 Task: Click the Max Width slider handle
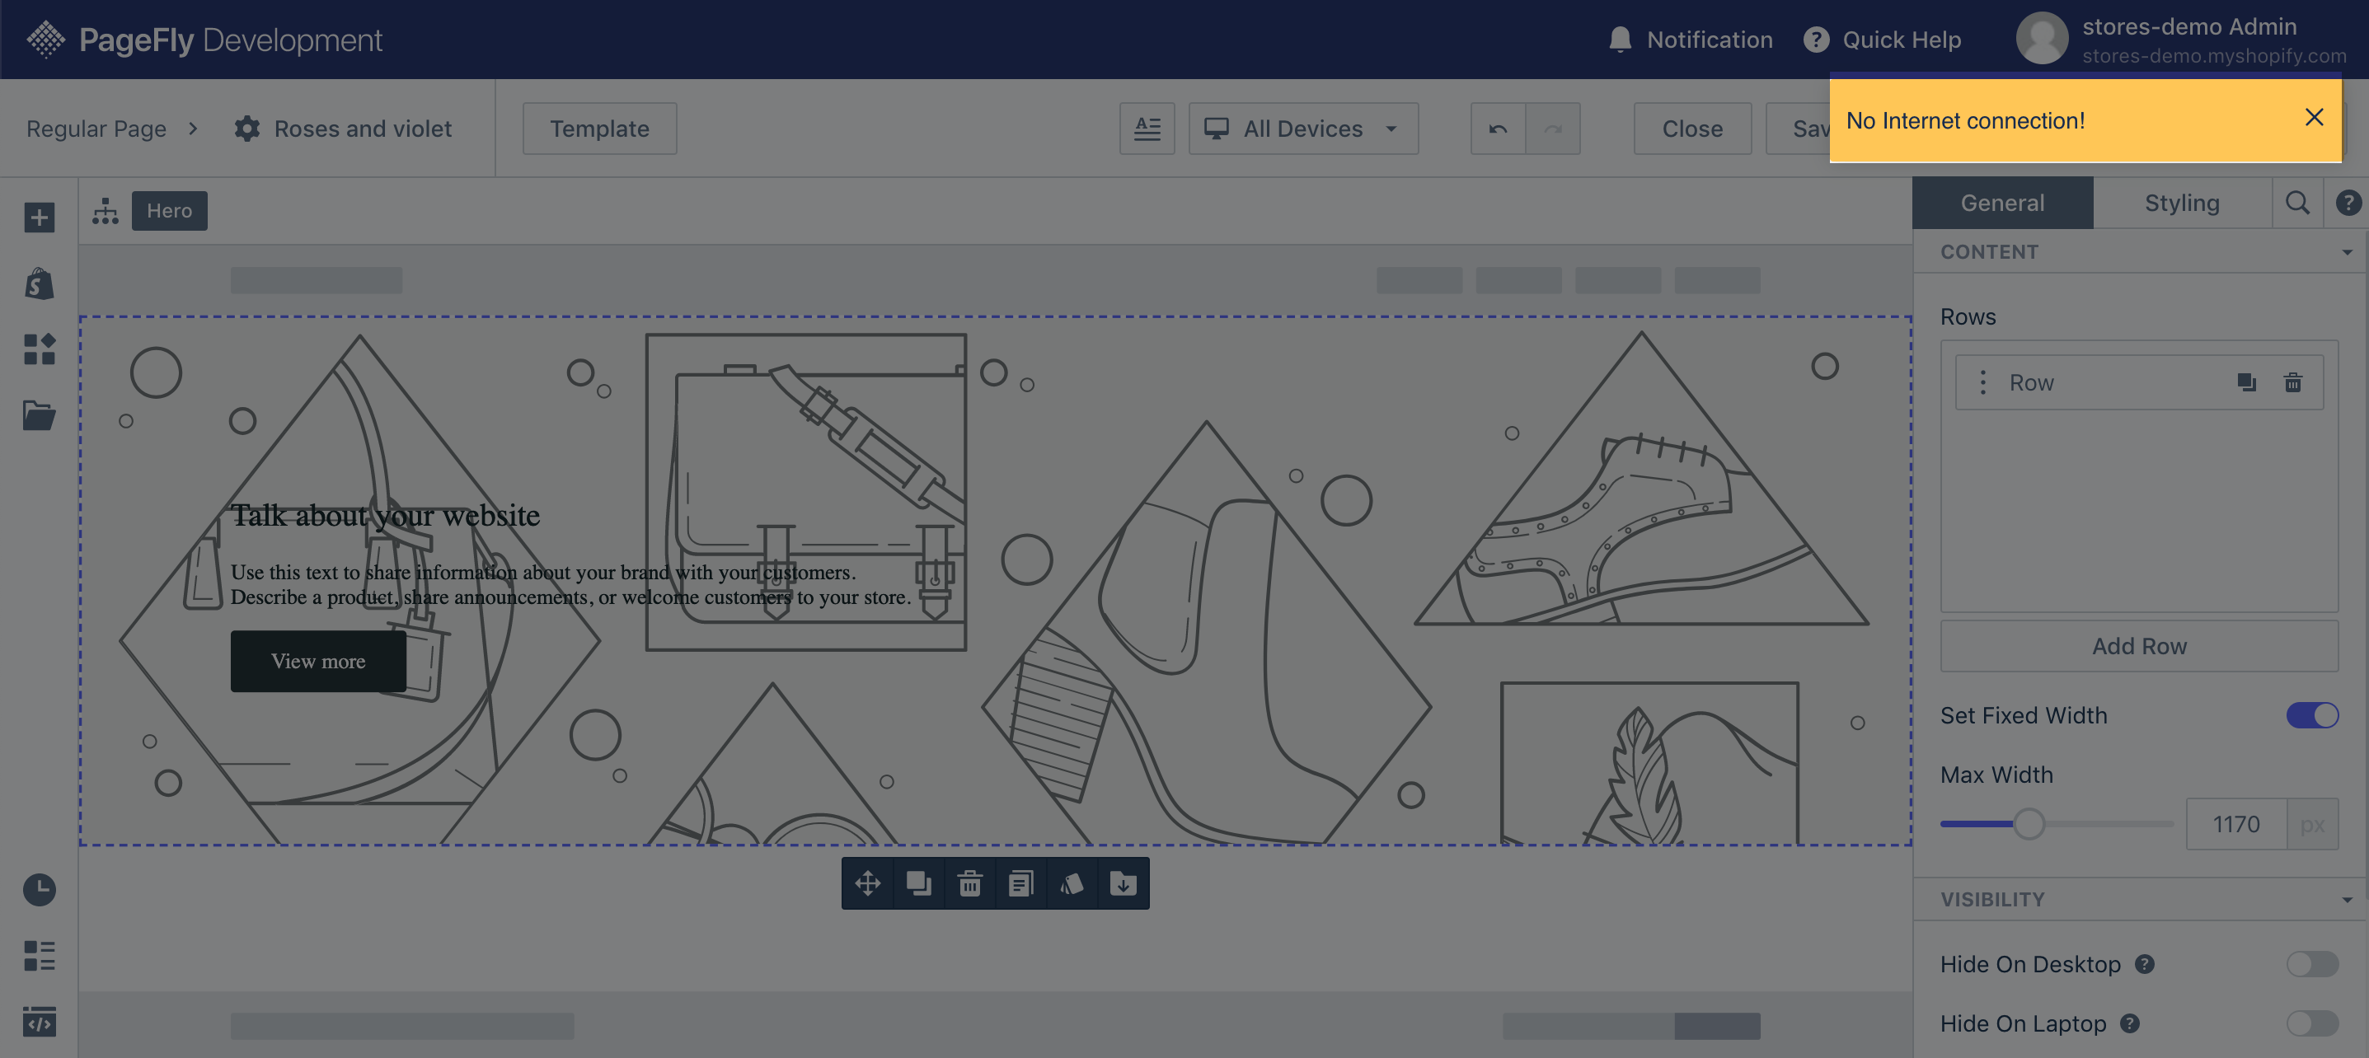pos(2029,824)
